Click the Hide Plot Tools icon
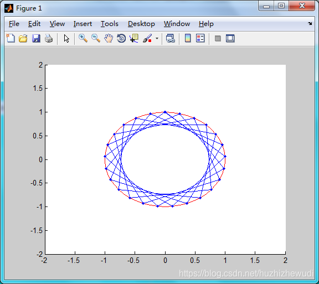This screenshot has height=284, width=319. (x=218, y=38)
